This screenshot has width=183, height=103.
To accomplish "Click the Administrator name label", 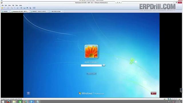I will click(x=91, y=62).
